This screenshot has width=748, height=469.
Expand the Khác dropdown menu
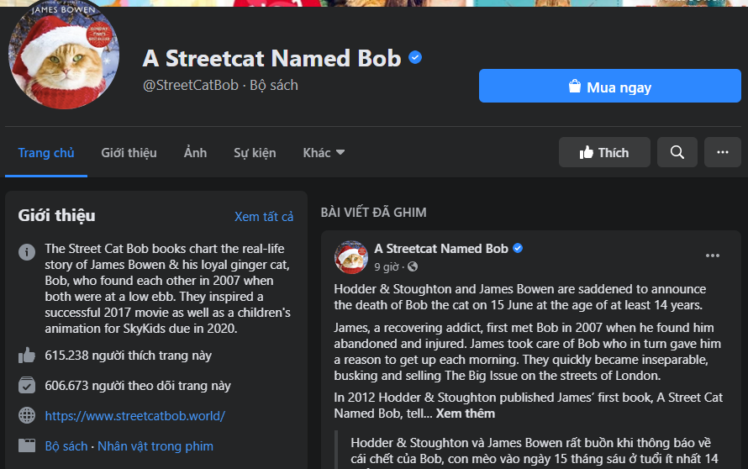[324, 153]
